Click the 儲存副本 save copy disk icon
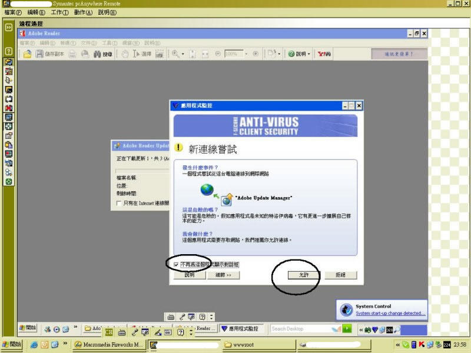 (x=39, y=54)
